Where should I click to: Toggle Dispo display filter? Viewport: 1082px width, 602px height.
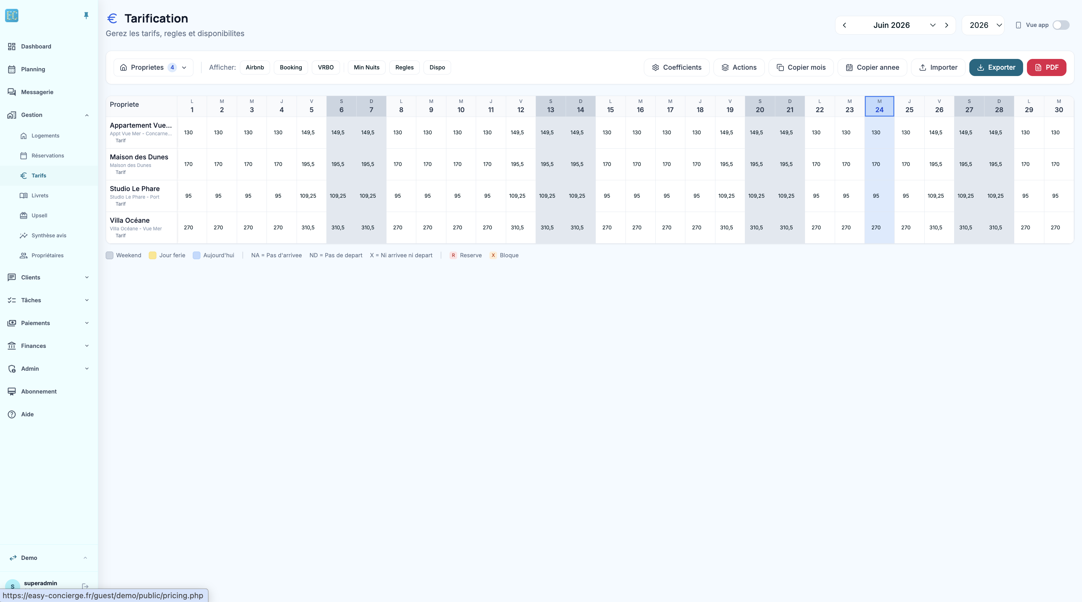coord(437,67)
